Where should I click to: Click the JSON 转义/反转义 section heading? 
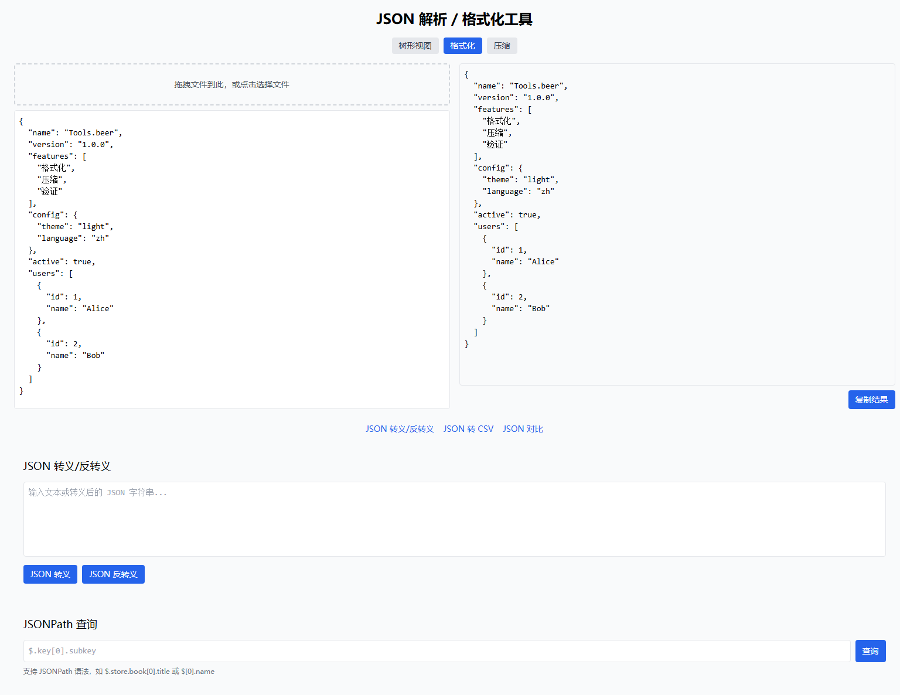point(68,466)
